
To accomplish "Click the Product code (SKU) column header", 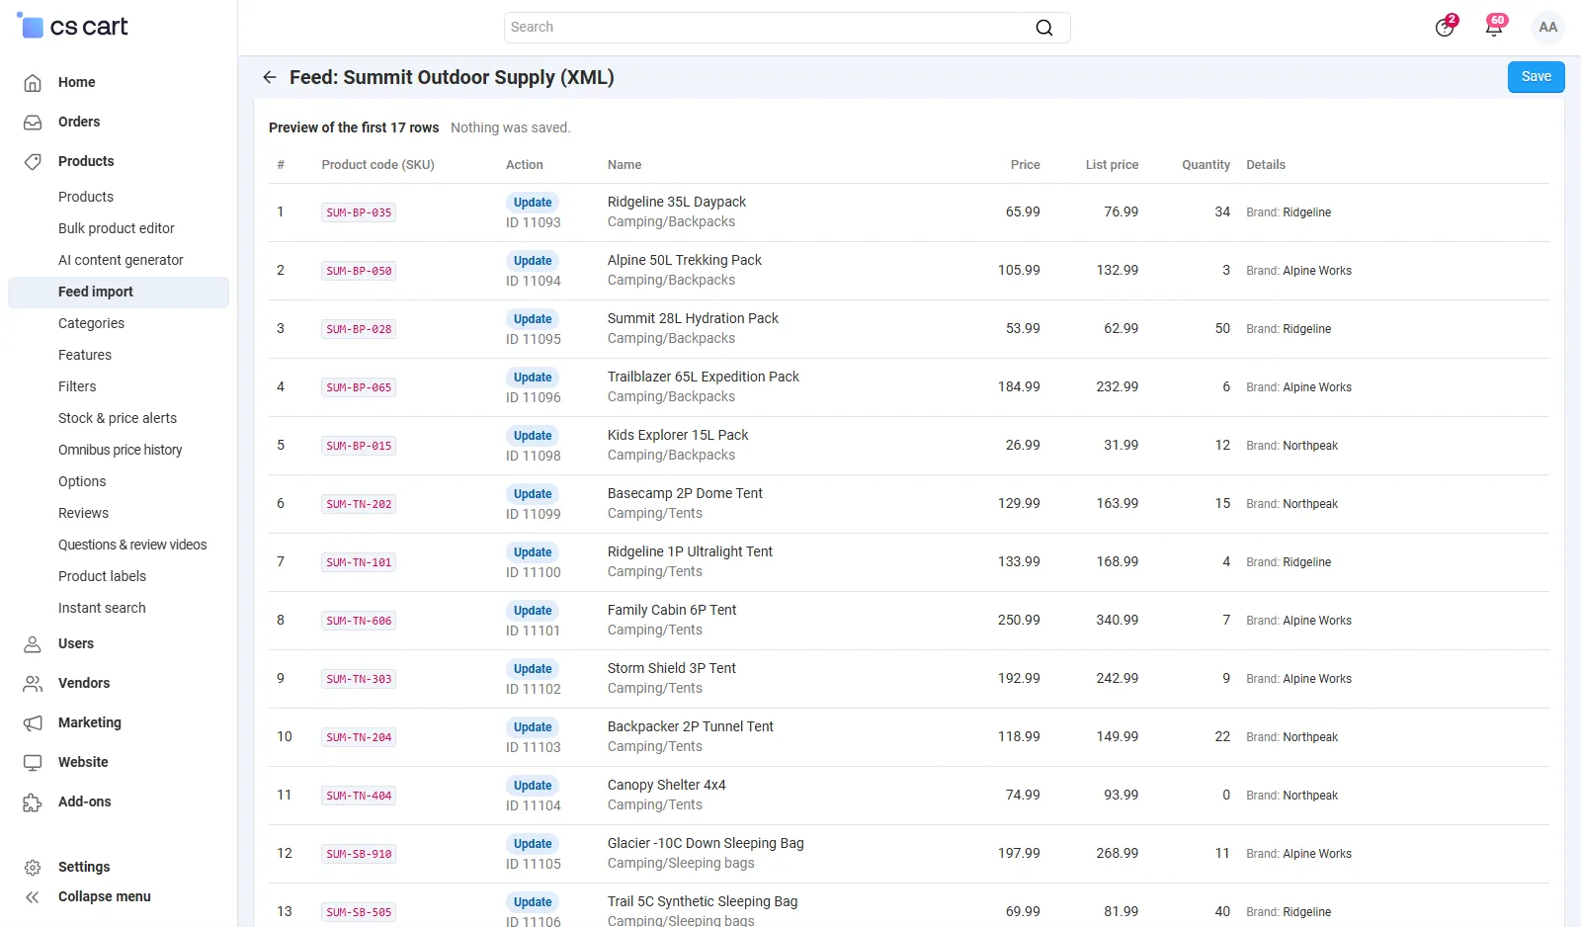I will tap(377, 165).
